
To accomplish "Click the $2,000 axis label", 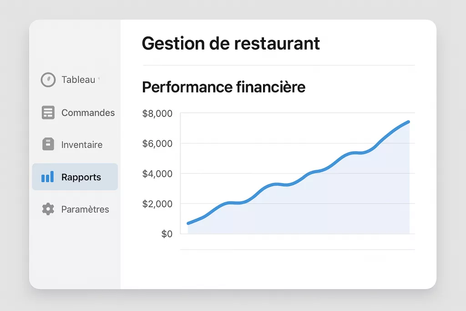I will 157,204.
